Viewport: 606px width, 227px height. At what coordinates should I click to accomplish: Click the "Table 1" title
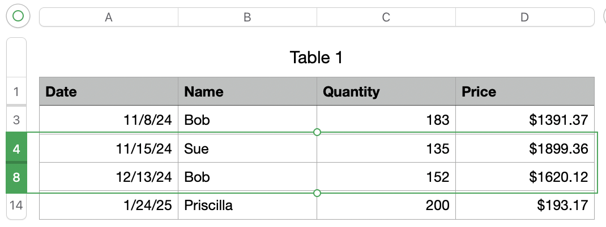pyautogui.click(x=316, y=57)
